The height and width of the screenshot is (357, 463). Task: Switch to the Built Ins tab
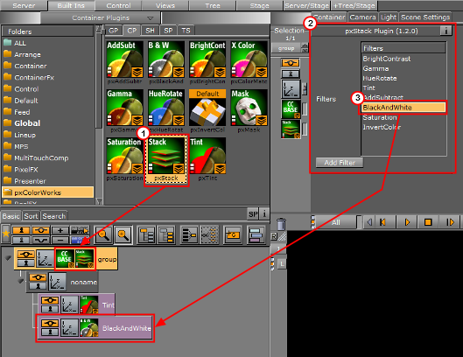tap(71, 5)
